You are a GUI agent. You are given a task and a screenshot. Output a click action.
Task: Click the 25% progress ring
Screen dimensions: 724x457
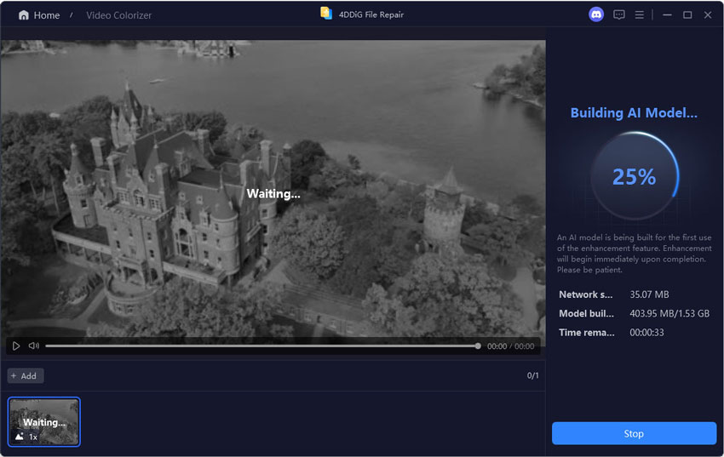(x=635, y=177)
